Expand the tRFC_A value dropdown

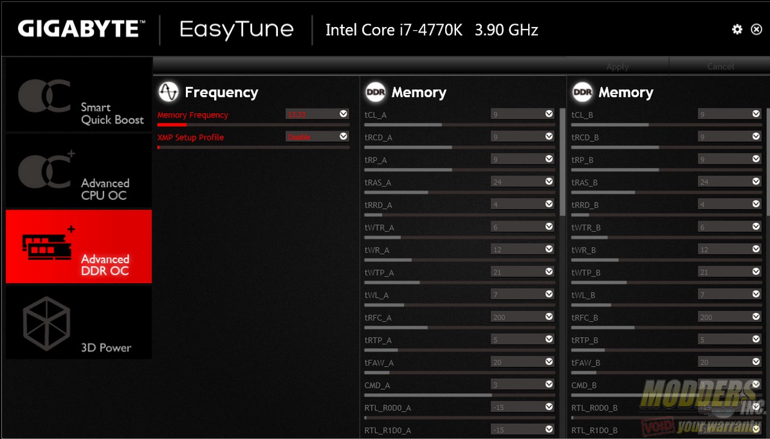tap(522, 317)
